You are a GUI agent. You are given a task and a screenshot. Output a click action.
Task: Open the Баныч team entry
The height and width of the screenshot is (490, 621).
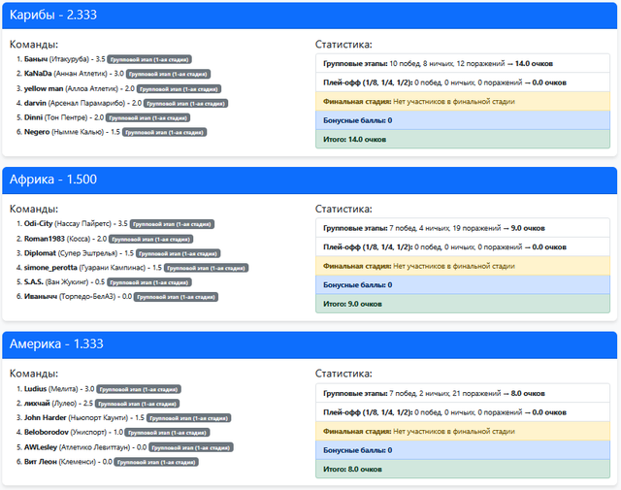(x=38, y=59)
